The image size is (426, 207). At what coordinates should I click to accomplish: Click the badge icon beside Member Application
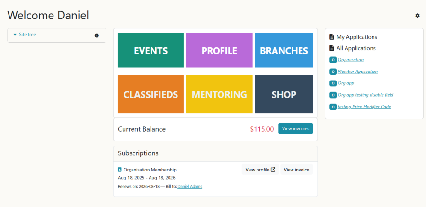click(333, 72)
